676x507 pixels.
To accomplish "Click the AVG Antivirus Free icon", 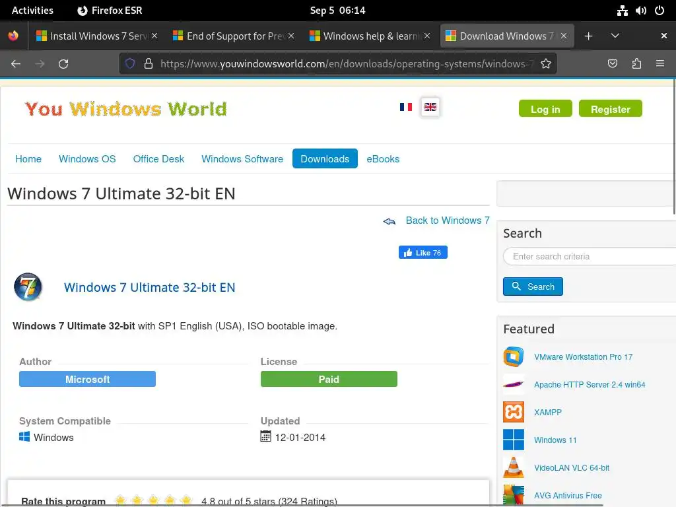I will pyautogui.click(x=514, y=495).
